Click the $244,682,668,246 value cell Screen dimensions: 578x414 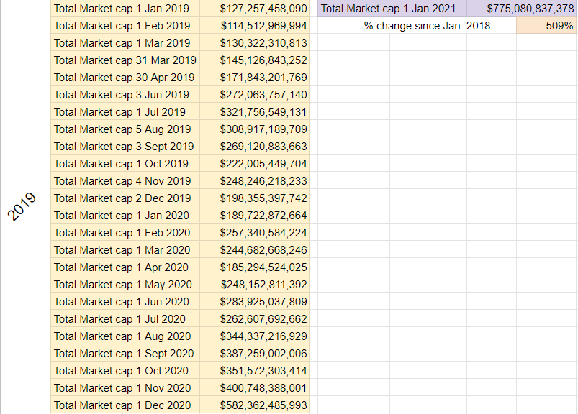254,250
